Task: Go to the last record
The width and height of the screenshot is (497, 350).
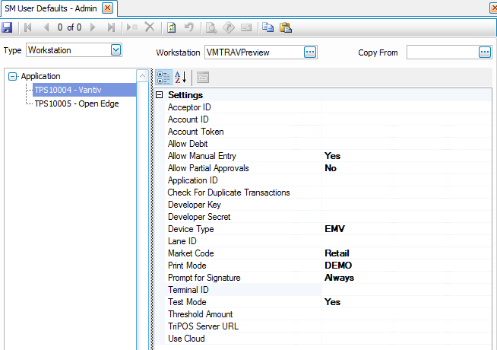Action: coord(111,27)
